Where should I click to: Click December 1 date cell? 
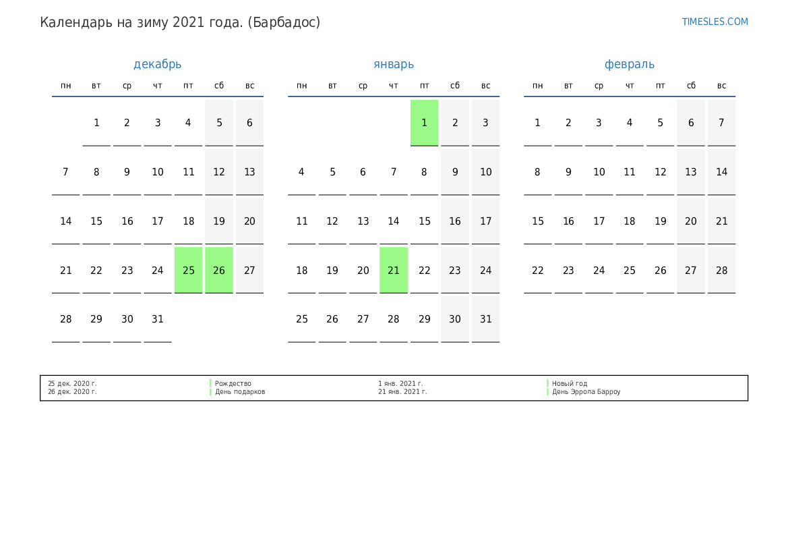96,123
